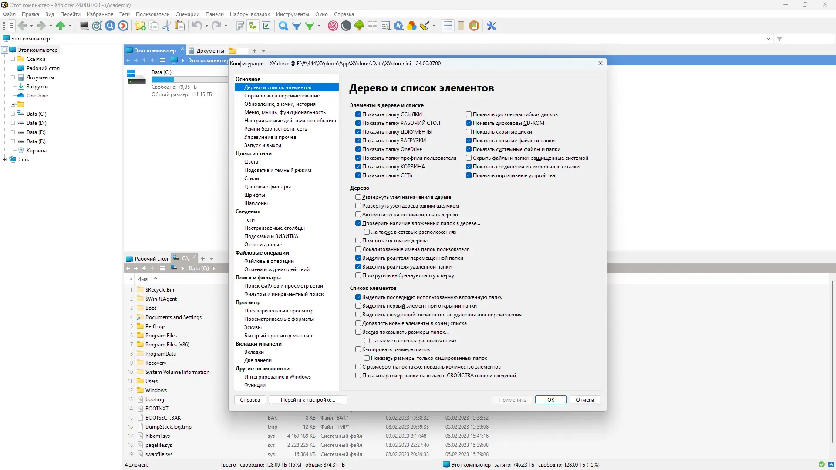
Task: Expand the Сеть tree node
Action: point(5,160)
